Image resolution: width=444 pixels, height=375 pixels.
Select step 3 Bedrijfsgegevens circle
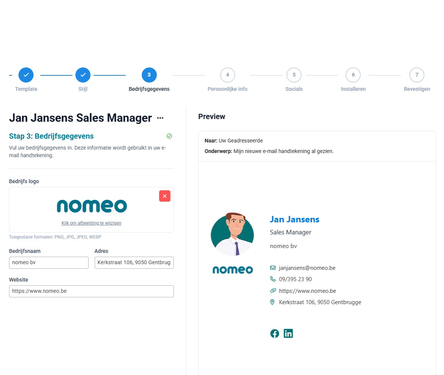tap(149, 75)
